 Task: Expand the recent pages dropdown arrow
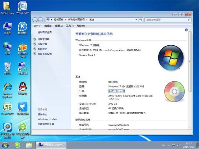tap(44, 20)
